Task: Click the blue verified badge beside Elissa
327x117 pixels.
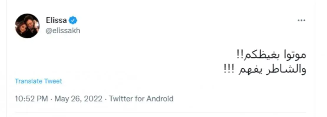Action: point(73,20)
